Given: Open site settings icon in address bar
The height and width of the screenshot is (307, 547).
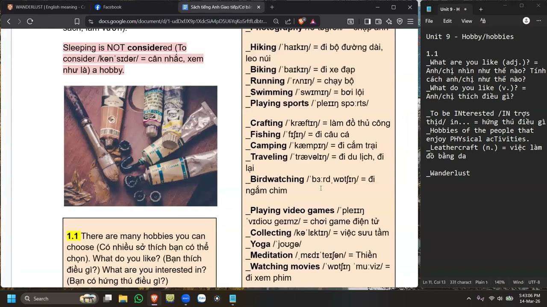Looking at the screenshot, I should click(x=90, y=21).
